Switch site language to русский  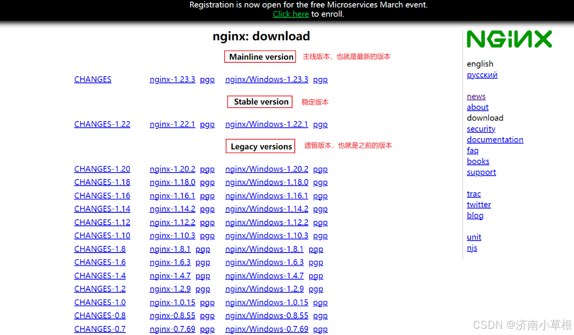click(x=482, y=75)
